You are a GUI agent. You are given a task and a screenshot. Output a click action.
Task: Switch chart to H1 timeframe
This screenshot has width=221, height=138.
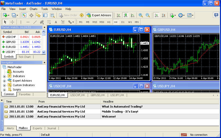coord(109,22)
